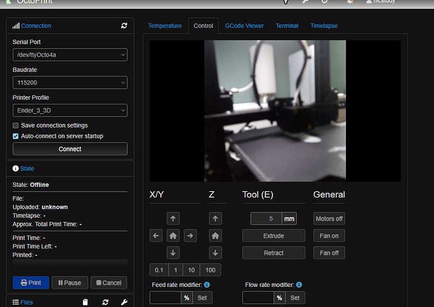Click the Extrude button
Image resolution: width=434 pixels, height=307 pixels.
(274, 236)
